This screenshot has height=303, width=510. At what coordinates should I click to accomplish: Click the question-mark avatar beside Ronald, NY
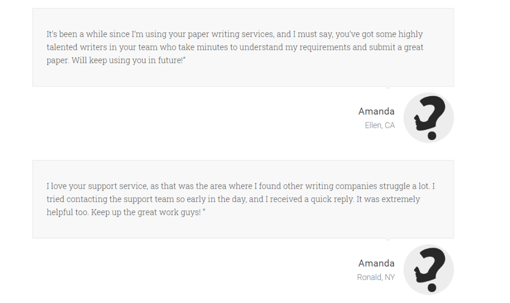[429, 270]
